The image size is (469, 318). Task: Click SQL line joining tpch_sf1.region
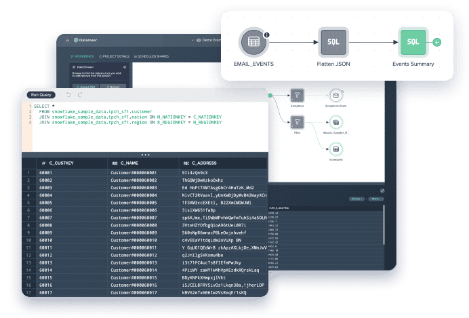point(130,122)
